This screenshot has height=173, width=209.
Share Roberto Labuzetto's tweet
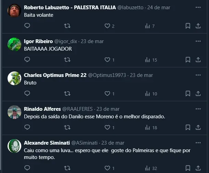pos(198,26)
